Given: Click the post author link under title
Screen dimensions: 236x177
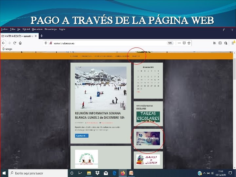Looking at the screenshot, I should point(92,123).
